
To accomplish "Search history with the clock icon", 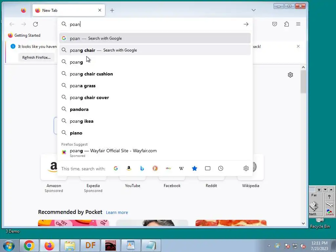I will (x=221, y=168).
